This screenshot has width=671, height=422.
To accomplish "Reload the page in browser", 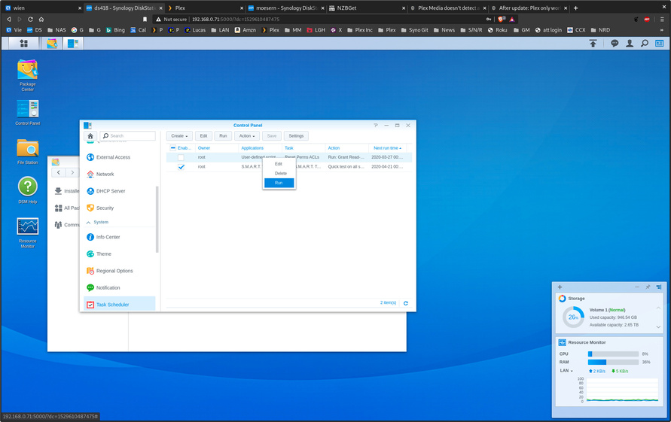I will pyautogui.click(x=30, y=20).
